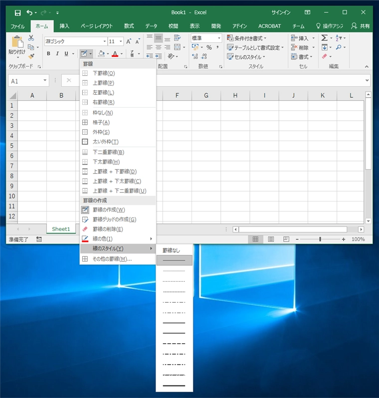The width and height of the screenshot is (379, 398).
Task: Open the cell Format menu
Action: 302,57
